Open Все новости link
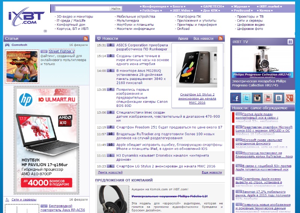The image size is (300, 213). [203, 38]
